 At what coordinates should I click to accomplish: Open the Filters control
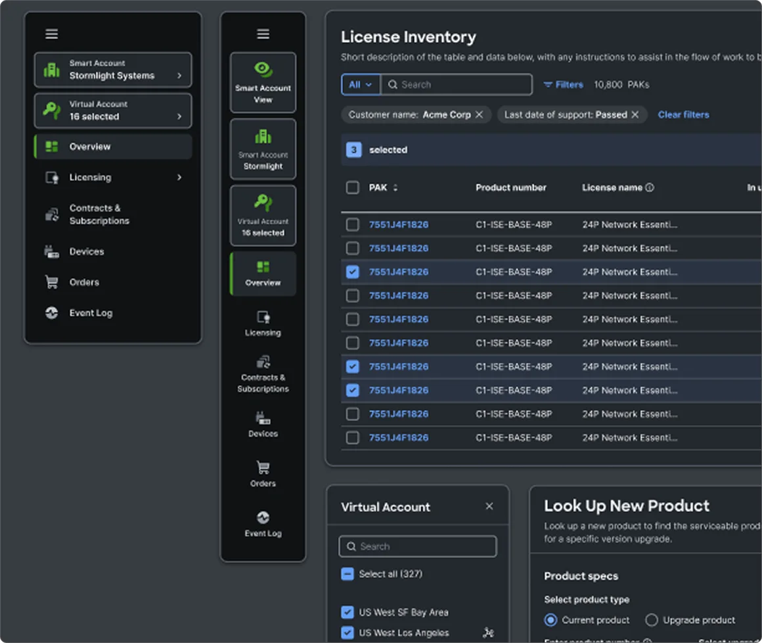pyautogui.click(x=563, y=85)
